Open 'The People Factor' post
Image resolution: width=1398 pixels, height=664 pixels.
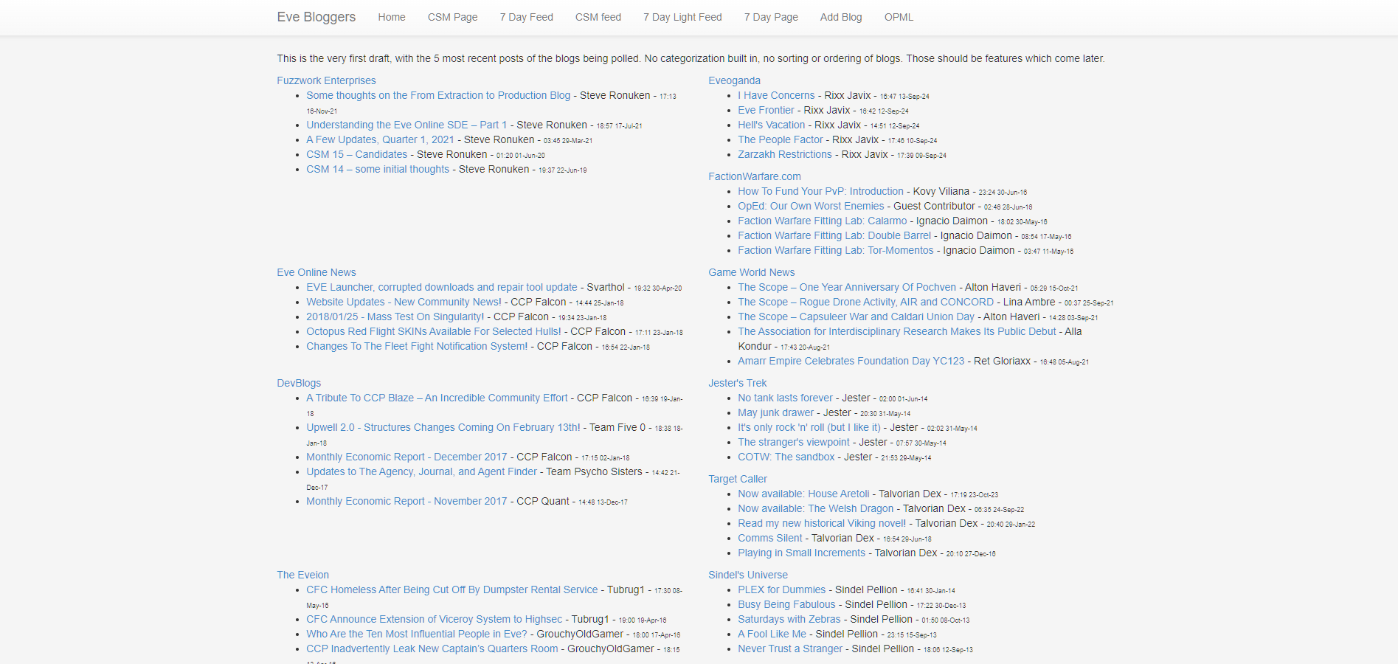[780, 139]
